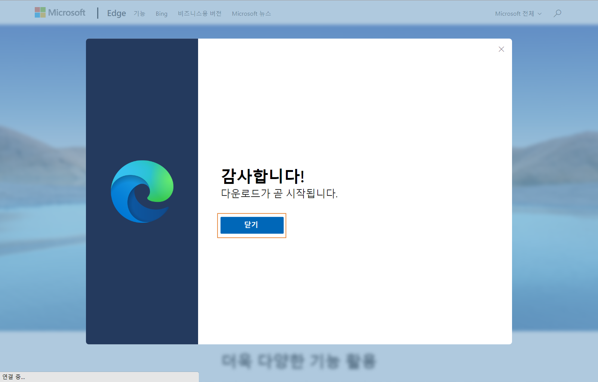Open Microsoft 뉴스 menu item
This screenshot has height=382, width=598.
pyautogui.click(x=251, y=13)
